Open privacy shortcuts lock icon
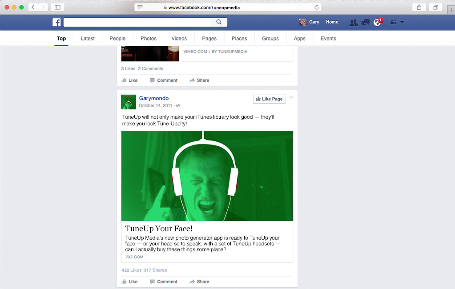This screenshot has height=289, width=455. coord(393,22)
